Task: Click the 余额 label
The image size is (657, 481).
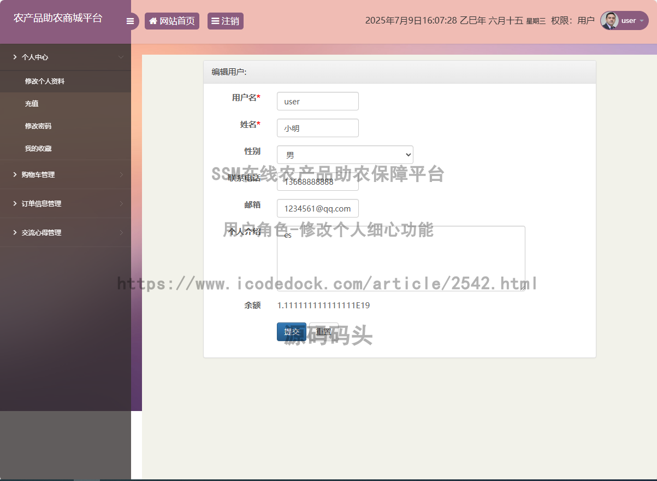Action: [252, 306]
